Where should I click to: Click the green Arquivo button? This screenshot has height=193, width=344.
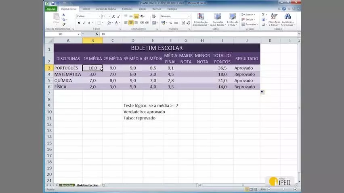(51, 9)
